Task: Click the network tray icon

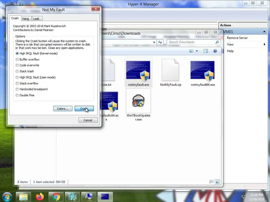Action: coord(243,197)
